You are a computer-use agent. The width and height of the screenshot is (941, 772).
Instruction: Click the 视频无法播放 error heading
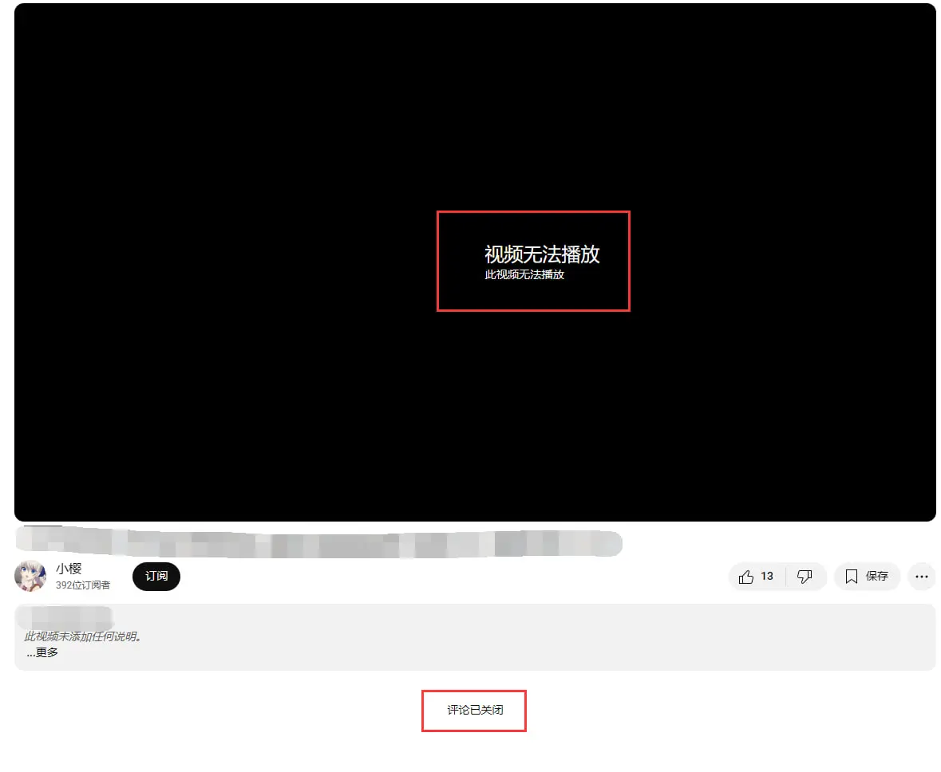coord(542,254)
